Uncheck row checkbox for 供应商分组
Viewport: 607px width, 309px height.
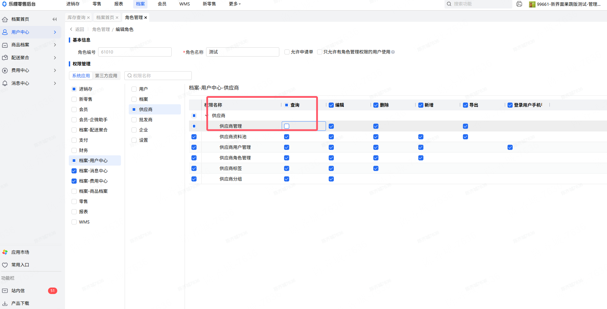[194, 179]
